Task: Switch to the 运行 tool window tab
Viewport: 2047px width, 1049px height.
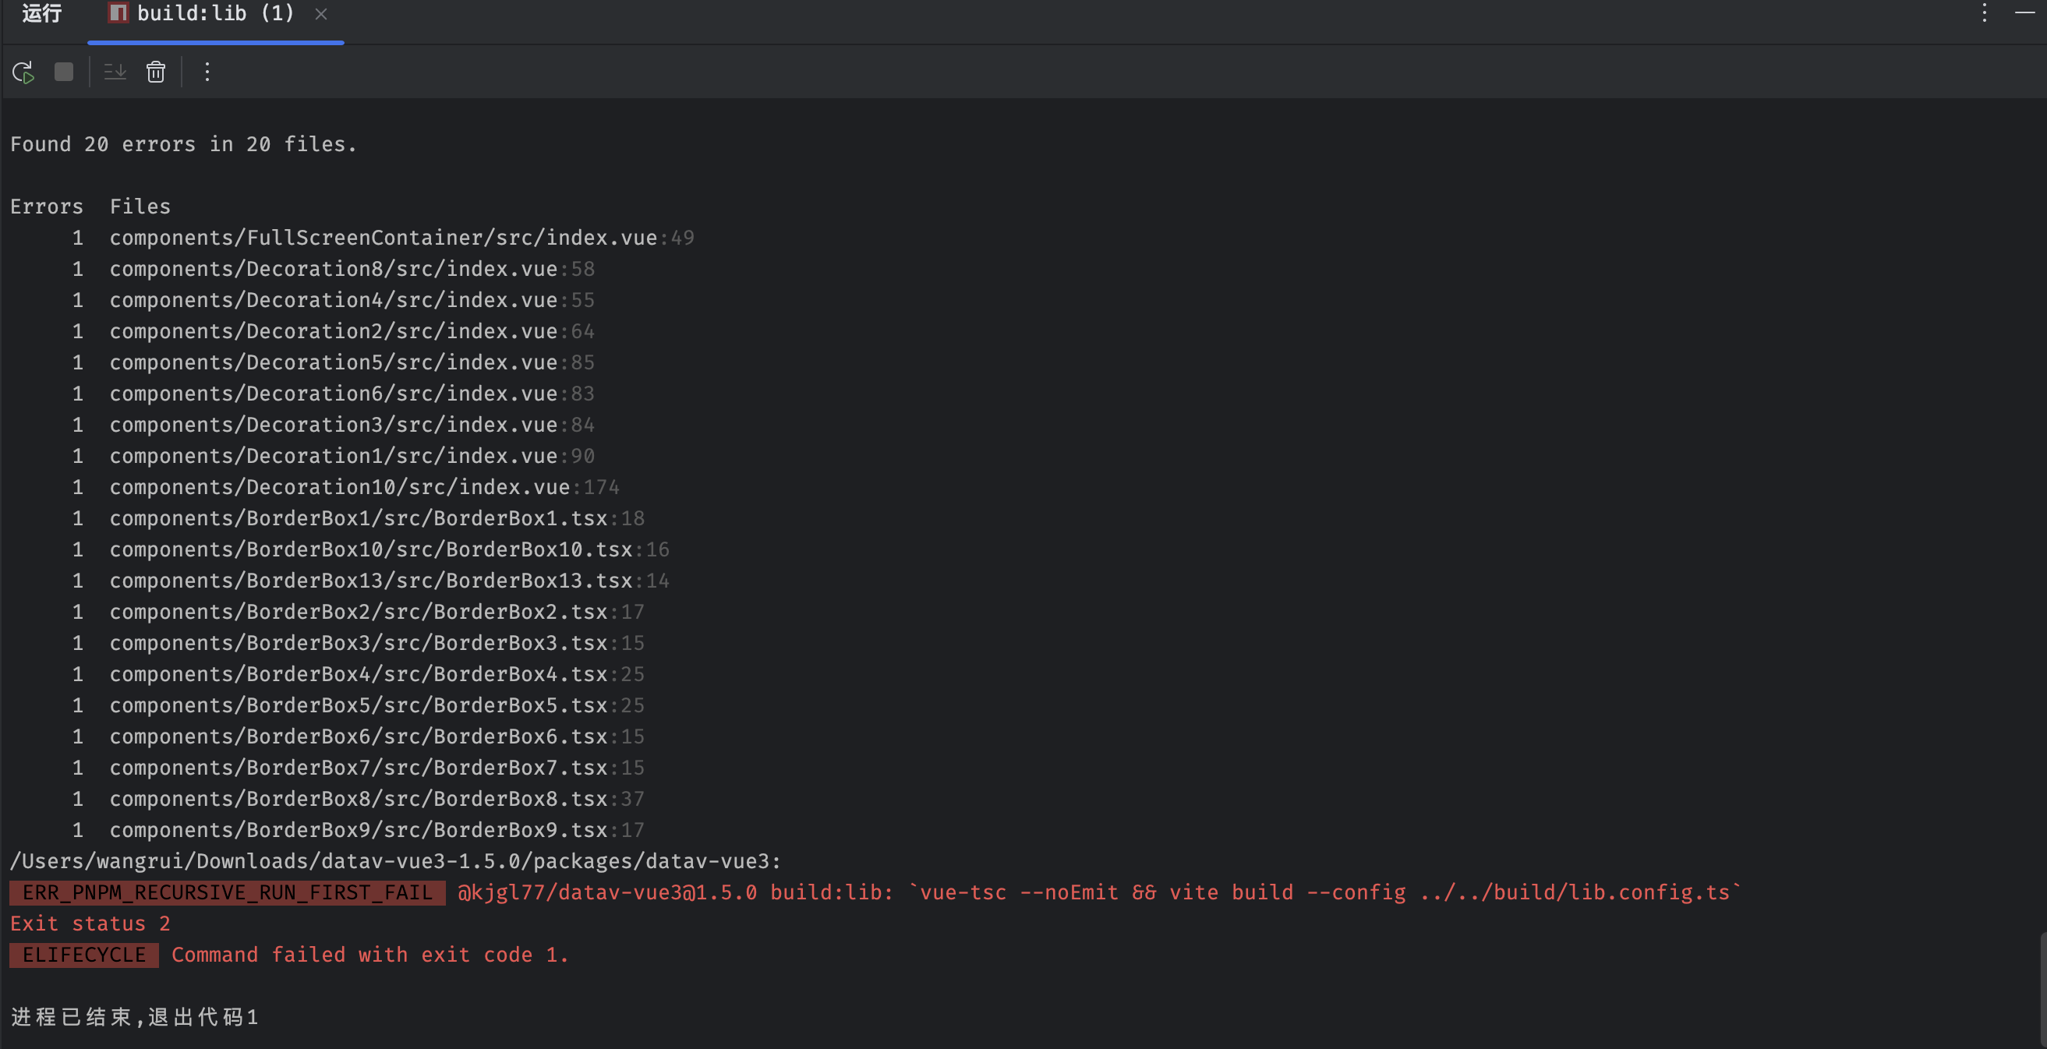Action: pyautogui.click(x=41, y=12)
